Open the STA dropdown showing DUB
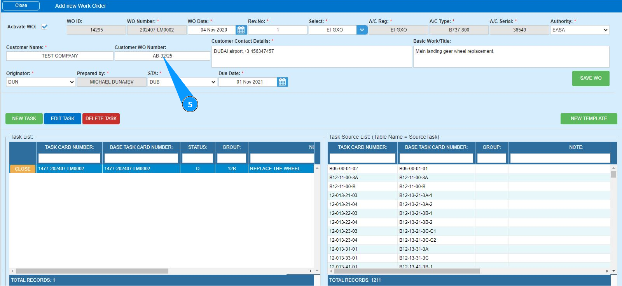The height and width of the screenshot is (286, 622). click(182, 82)
